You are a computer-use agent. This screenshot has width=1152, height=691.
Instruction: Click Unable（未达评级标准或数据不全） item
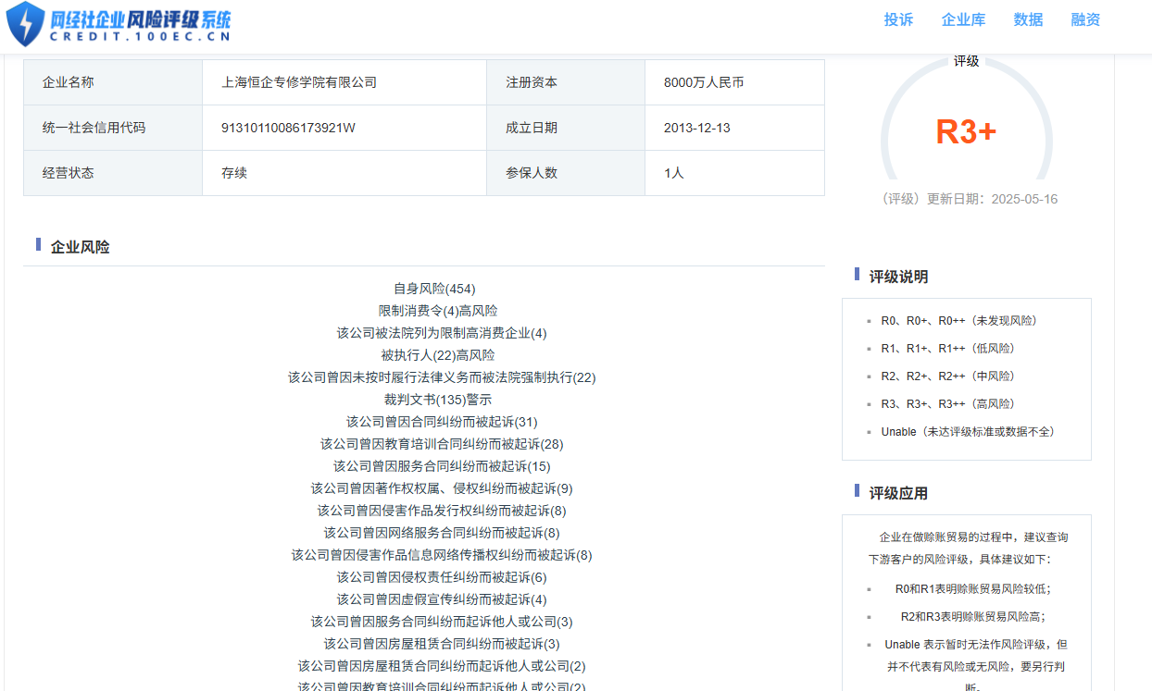pos(970,432)
